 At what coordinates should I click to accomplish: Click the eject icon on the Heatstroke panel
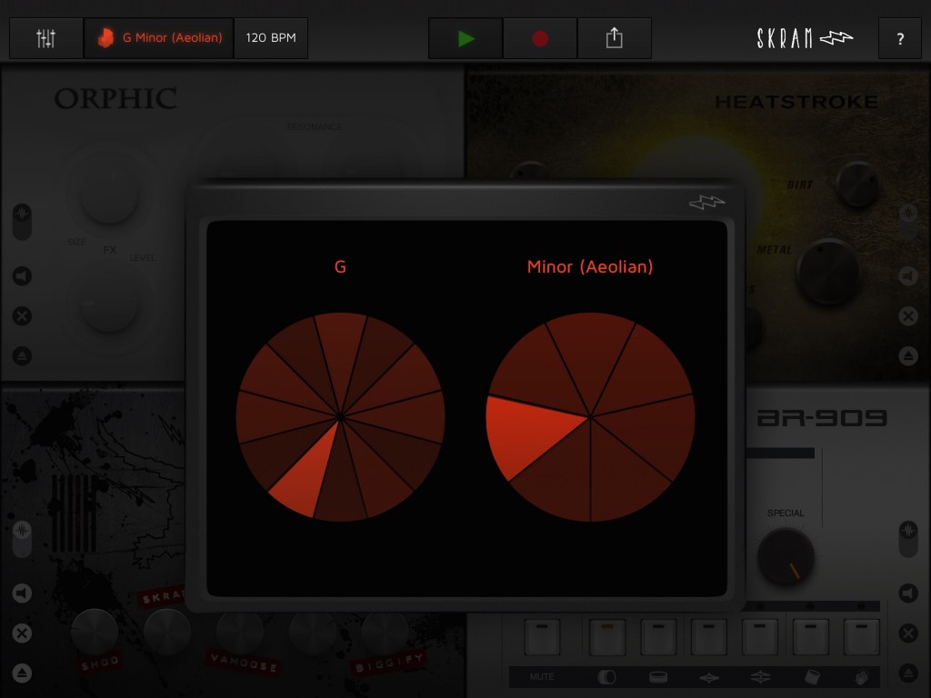(x=907, y=355)
